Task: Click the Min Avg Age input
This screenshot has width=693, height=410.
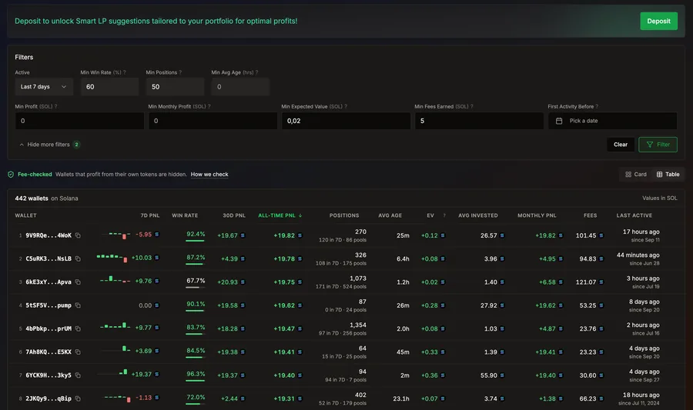Action: pos(240,87)
